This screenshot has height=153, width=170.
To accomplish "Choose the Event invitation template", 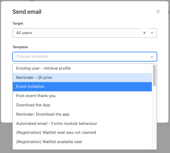I will (x=82, y=87).
